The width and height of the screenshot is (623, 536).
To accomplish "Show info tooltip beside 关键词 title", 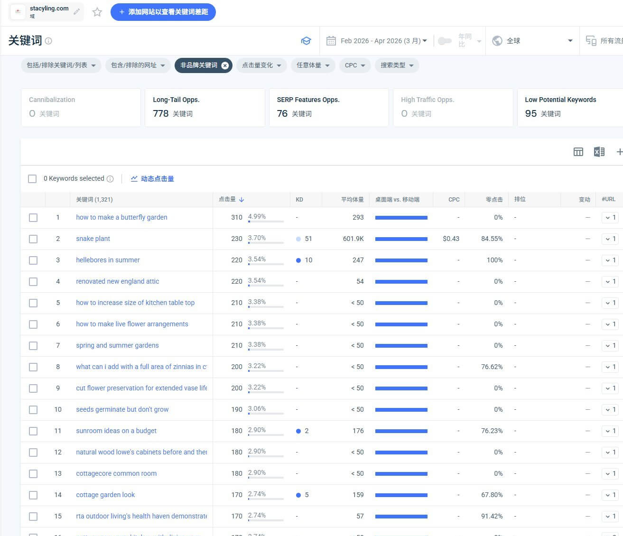I will (48, 41).
